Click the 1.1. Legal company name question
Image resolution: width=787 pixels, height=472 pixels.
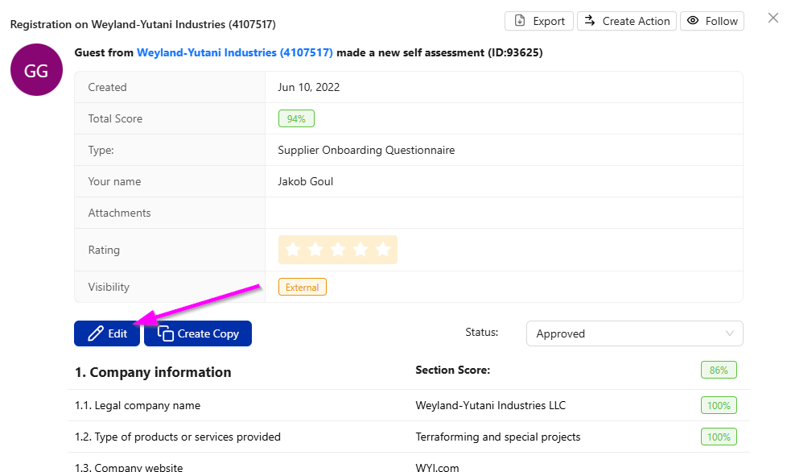tap(138, 405)
